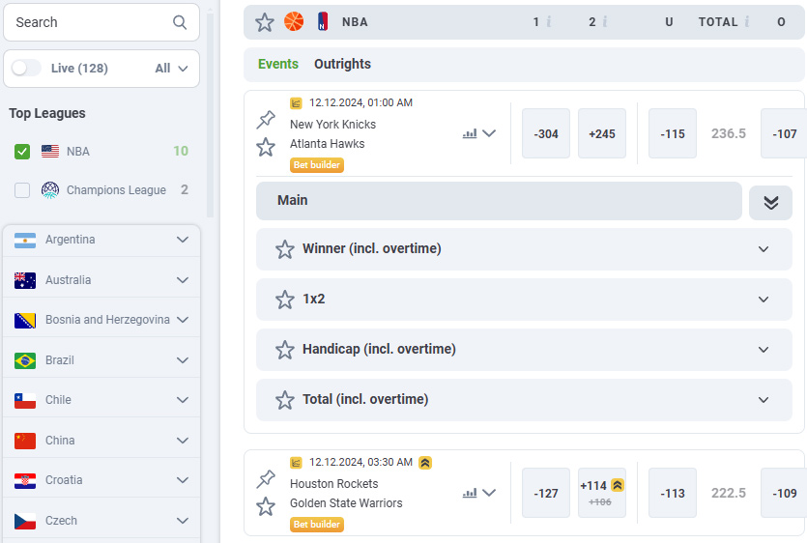The height and width of the screenshot is (543, 807).
Task: Favorite the Handicap (incl. overtime) market
Action: click(x=284, y=350)
